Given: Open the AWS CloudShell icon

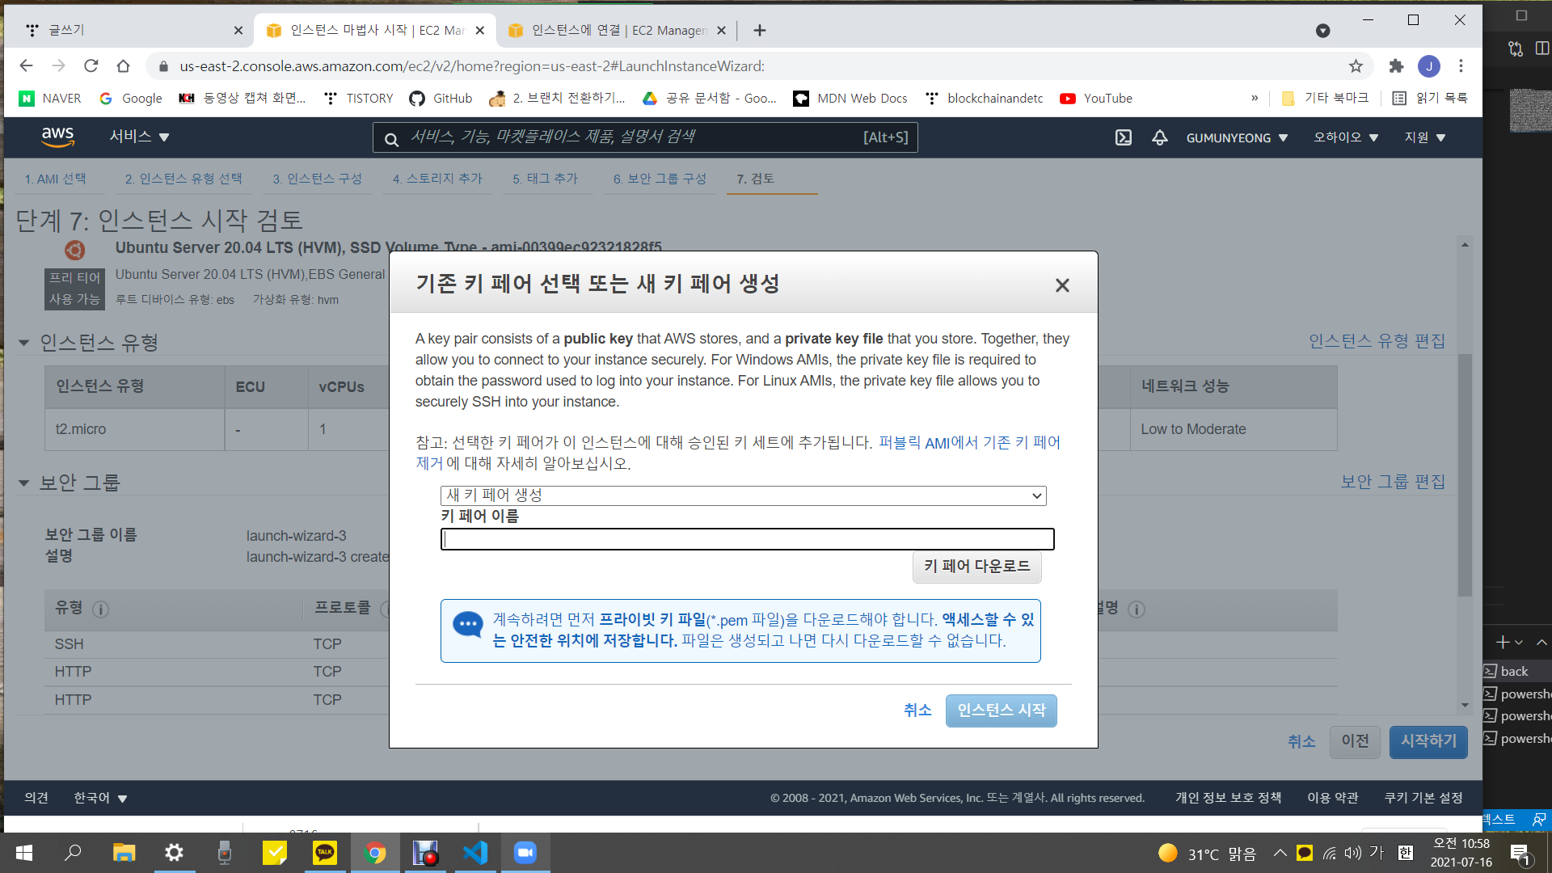Looking at the screenshot, I should pyautogui.click(x=1124, y=137).
